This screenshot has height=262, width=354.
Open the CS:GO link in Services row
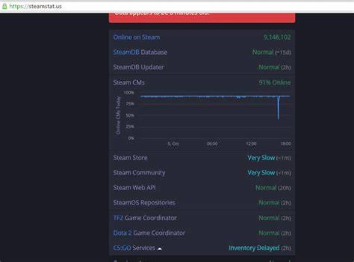tap(122, 248)
